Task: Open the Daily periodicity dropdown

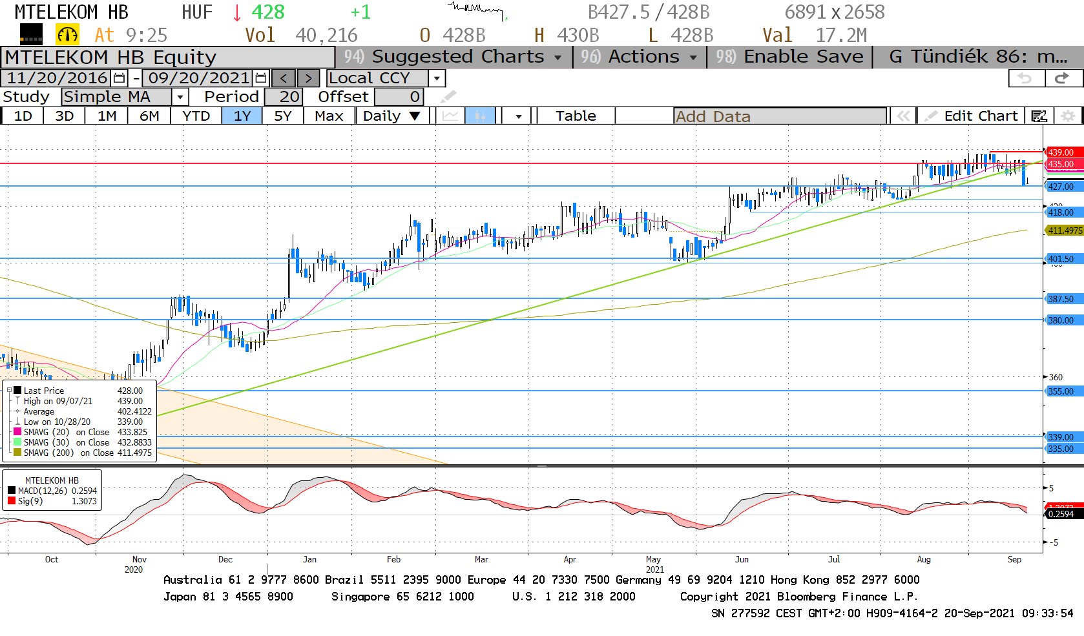Action: [415, 116]
